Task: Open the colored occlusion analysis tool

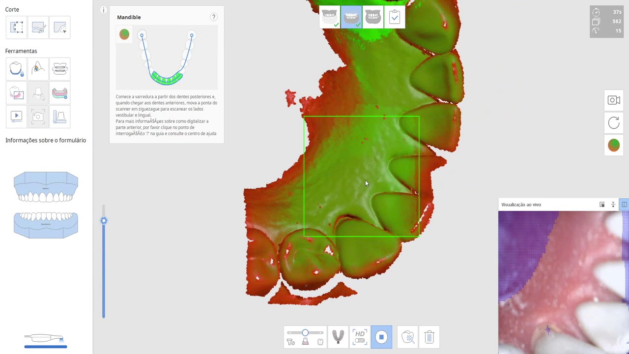Action: (x=38, y=68)
